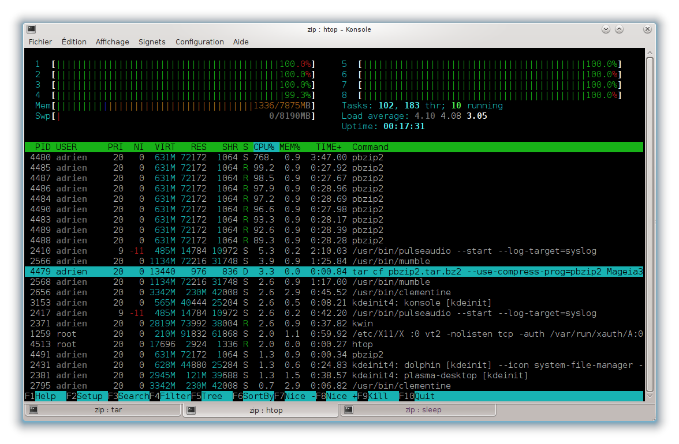Click the SHR column header
This screenshot has width=679, height=444.
230,147
